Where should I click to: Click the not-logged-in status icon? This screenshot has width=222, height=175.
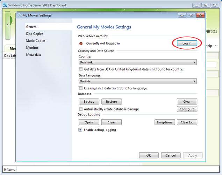[x=81, y=43]
